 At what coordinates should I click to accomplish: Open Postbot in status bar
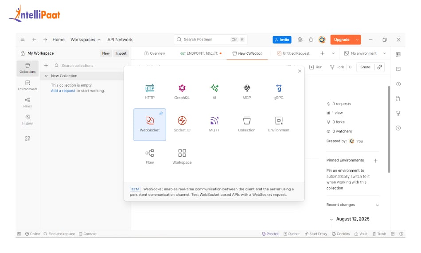point(270,234)
